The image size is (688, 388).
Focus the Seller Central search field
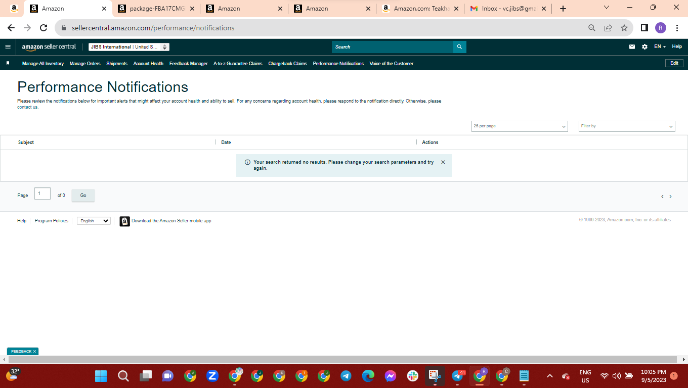393,47
